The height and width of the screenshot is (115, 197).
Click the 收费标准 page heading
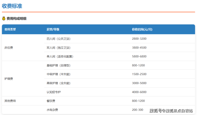[12, 6]
